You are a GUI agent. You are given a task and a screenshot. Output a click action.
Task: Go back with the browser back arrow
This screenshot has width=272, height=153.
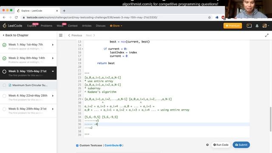pos(4,17)
